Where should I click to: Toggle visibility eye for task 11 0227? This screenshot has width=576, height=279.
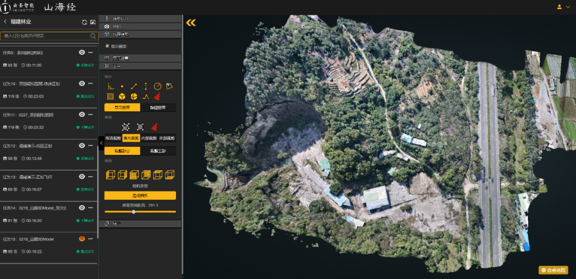82,114
